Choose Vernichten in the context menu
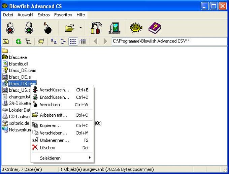 62,105
